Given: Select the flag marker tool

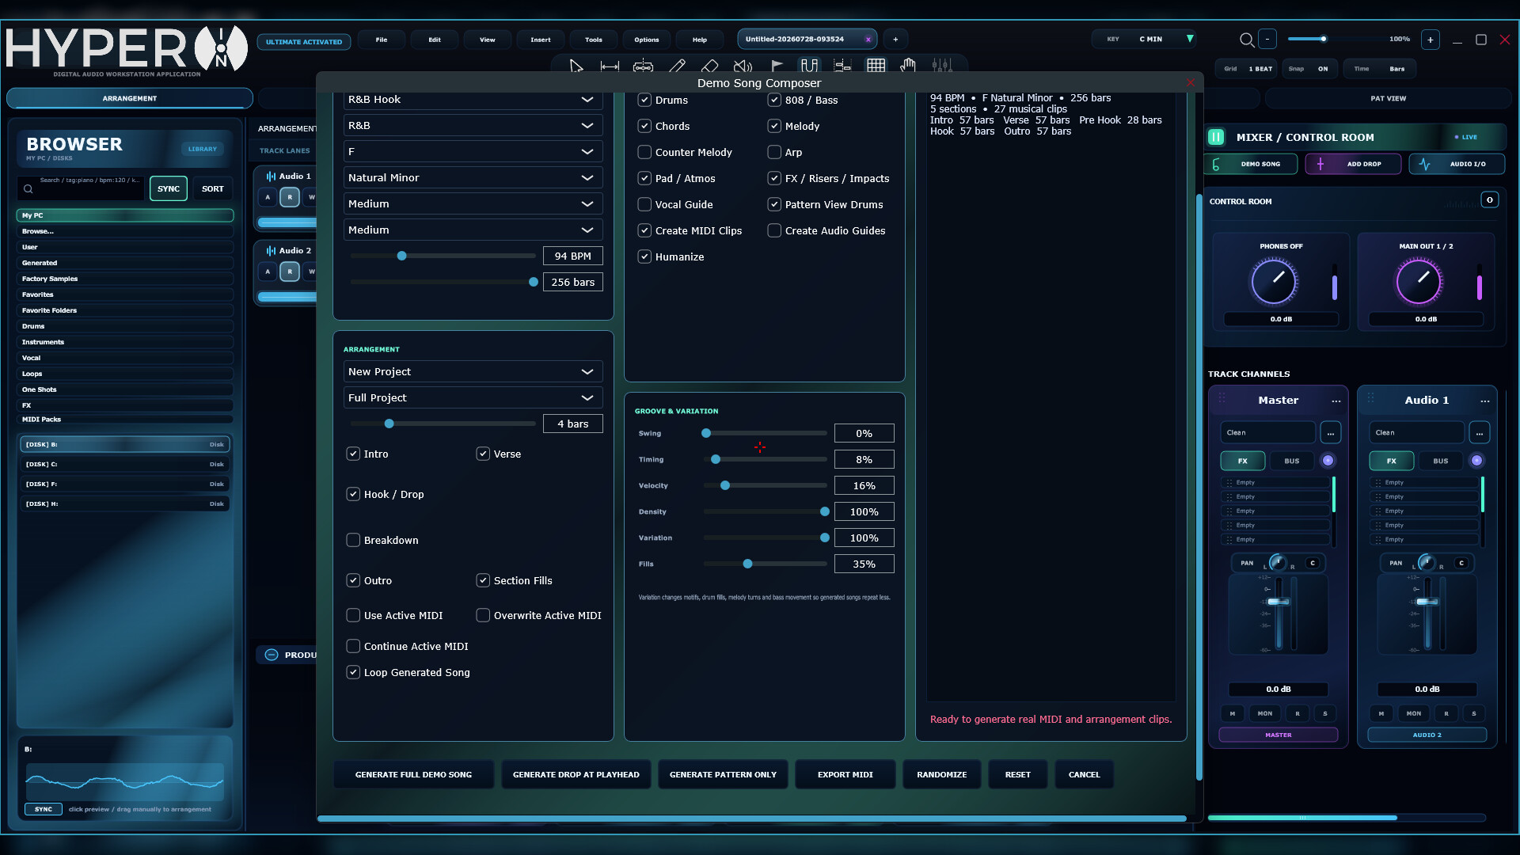Looking at the screenshot, I should [x=777, y=66].
